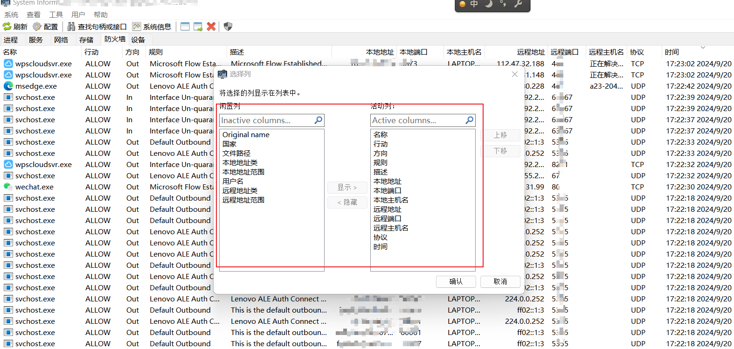This screenshot has width=734, height=349.
Task: Click the msedge.exe Edge icon
Action: tap(8, 86)
